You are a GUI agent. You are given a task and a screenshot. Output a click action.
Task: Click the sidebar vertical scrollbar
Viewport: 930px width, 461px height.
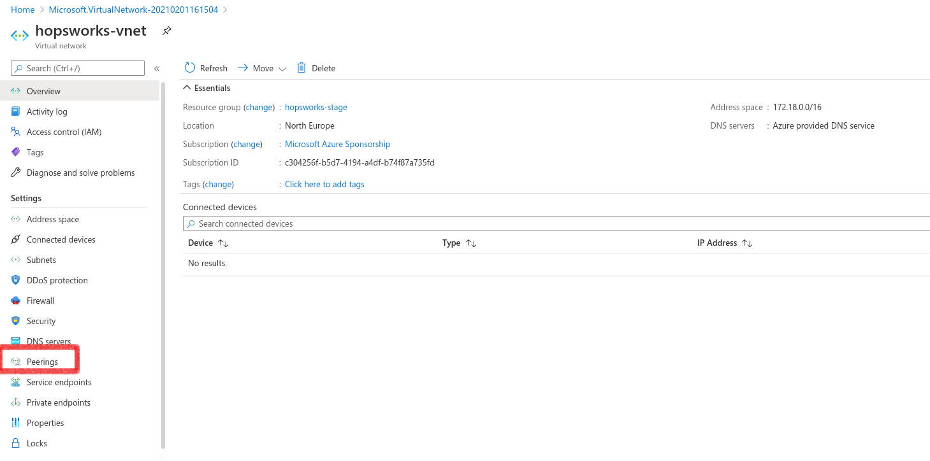click(x=163, y=264)
